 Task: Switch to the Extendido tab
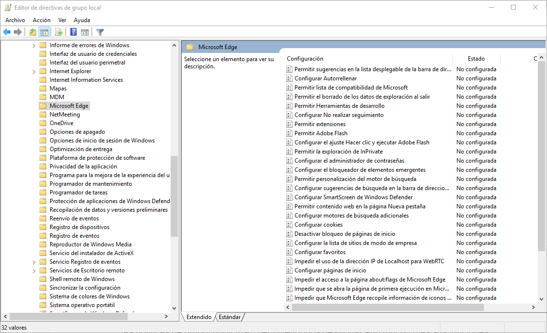click(x=199, y=317)
